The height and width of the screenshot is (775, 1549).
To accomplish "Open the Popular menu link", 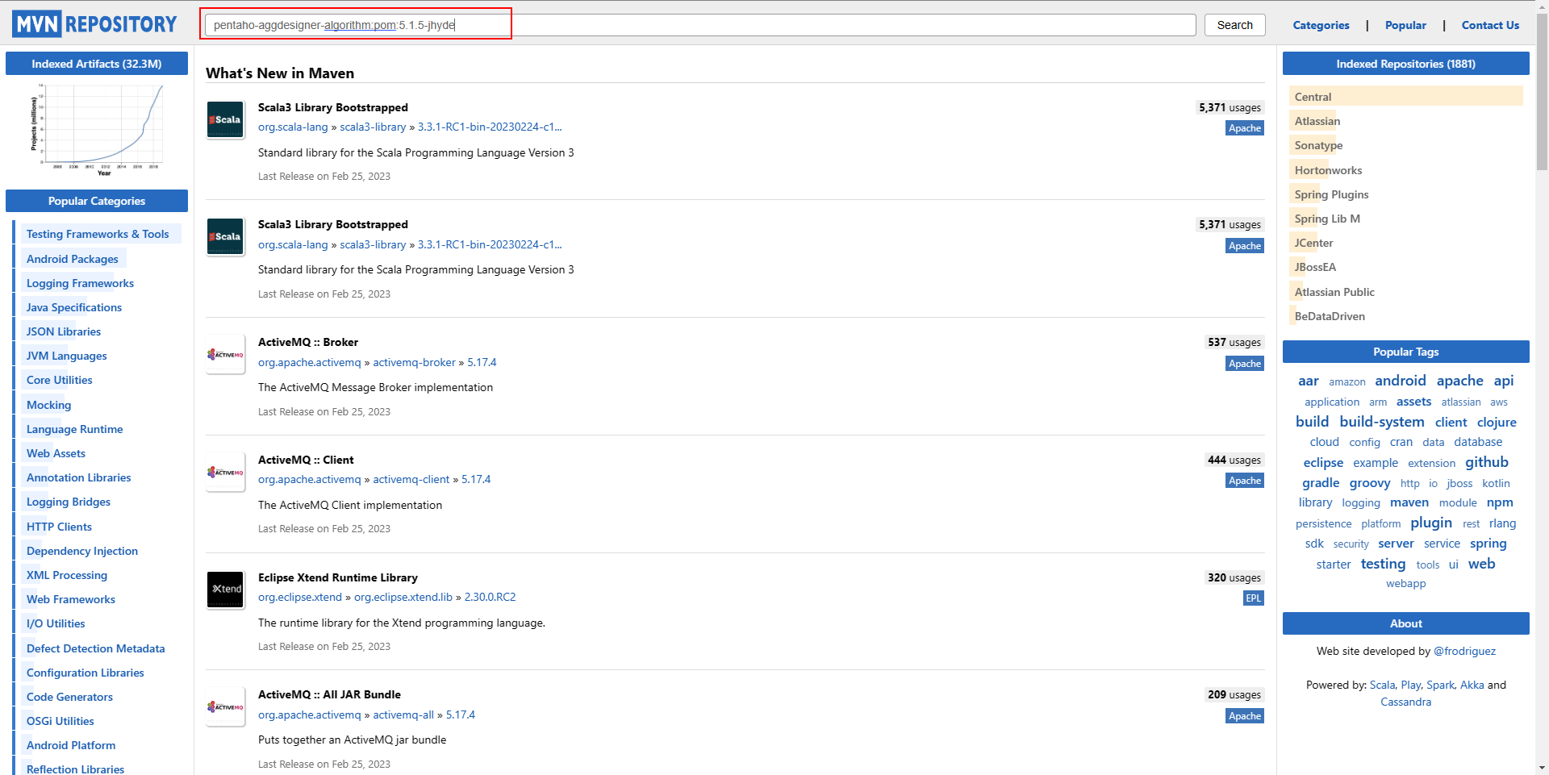I will pos(1405,25).
